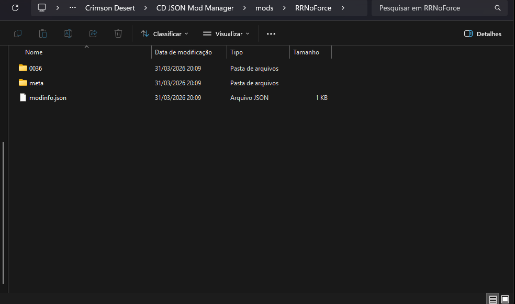515x304 pixels.
Task: Open the Classificar sort dropdown
Action: click(x=164, y=34)
